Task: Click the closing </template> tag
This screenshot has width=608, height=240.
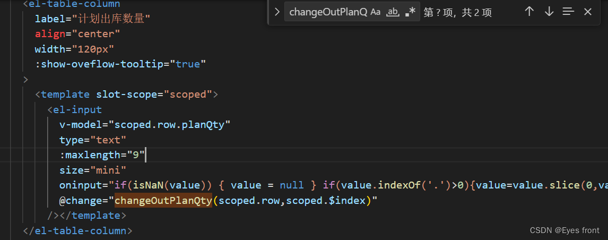Action: (93, 216)
